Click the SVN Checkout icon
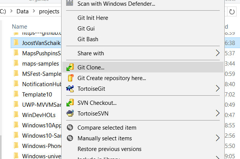Image resolution: width=240 pixels, height=159 pixels. coord(70,103)
